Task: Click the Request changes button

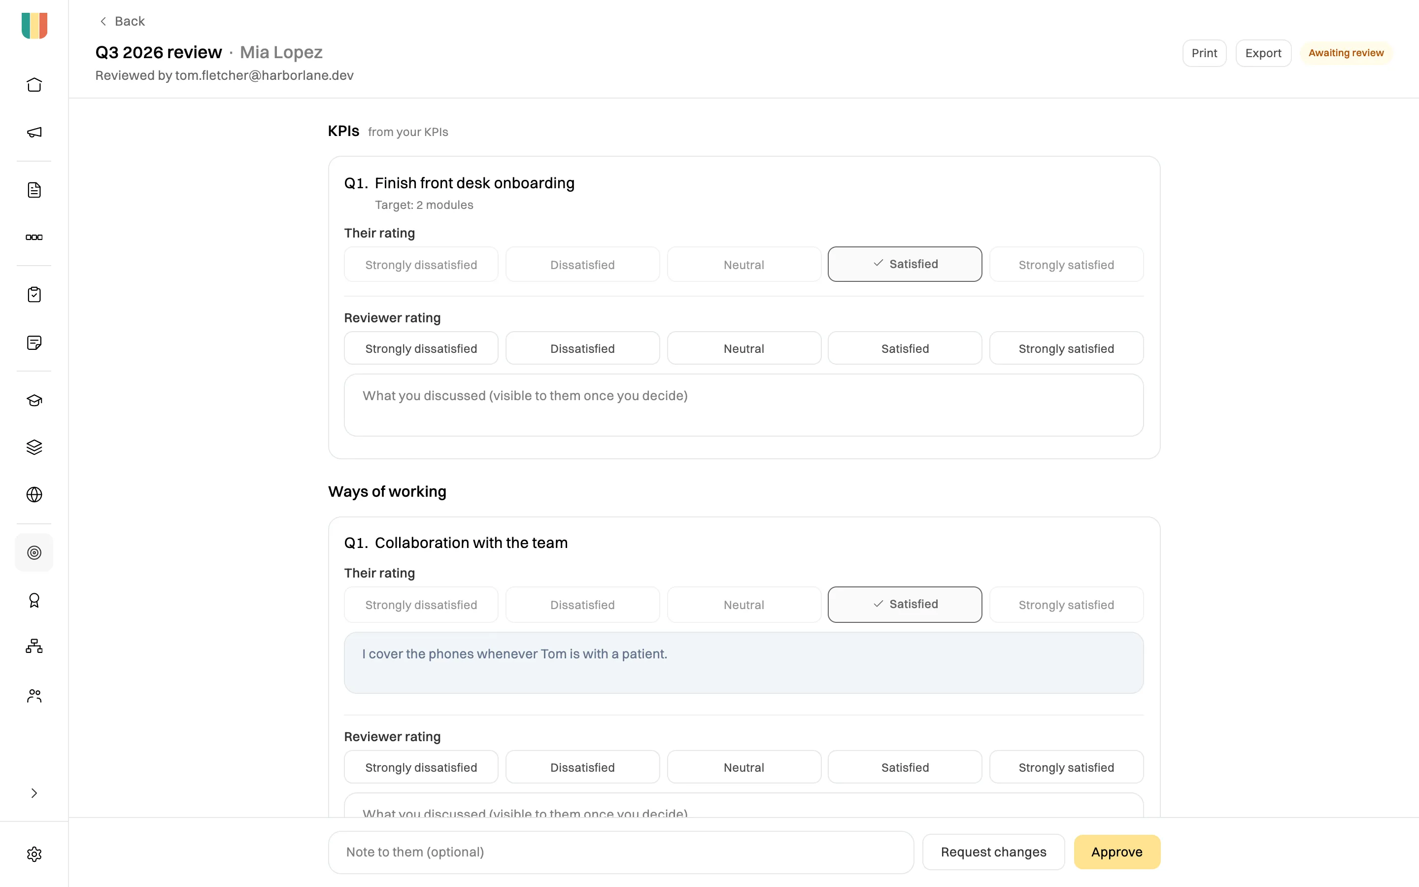Action: pyautogui.click(x=993, y=853)
